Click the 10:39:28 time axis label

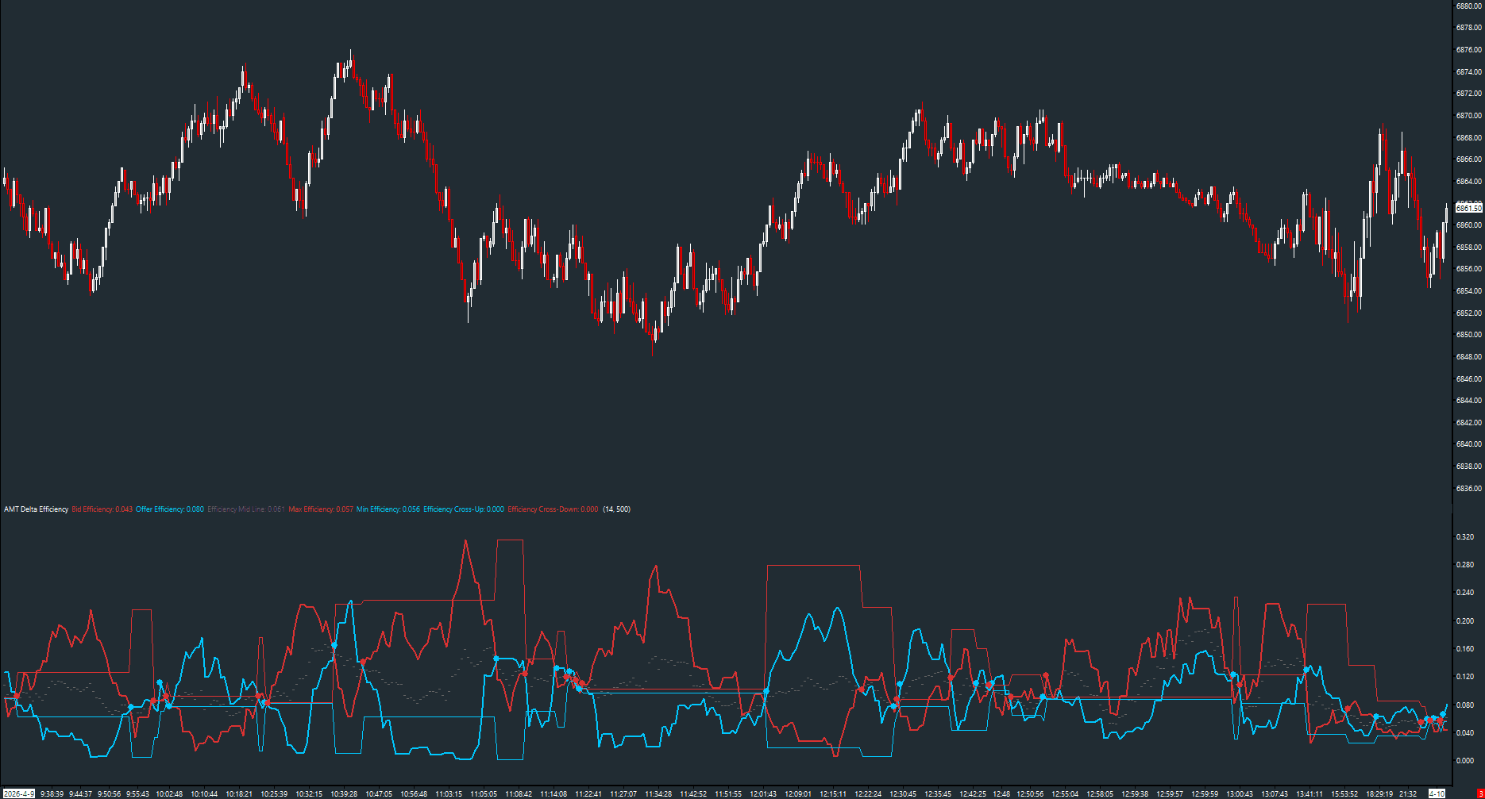pyautogui.click(x=344, y=793)
